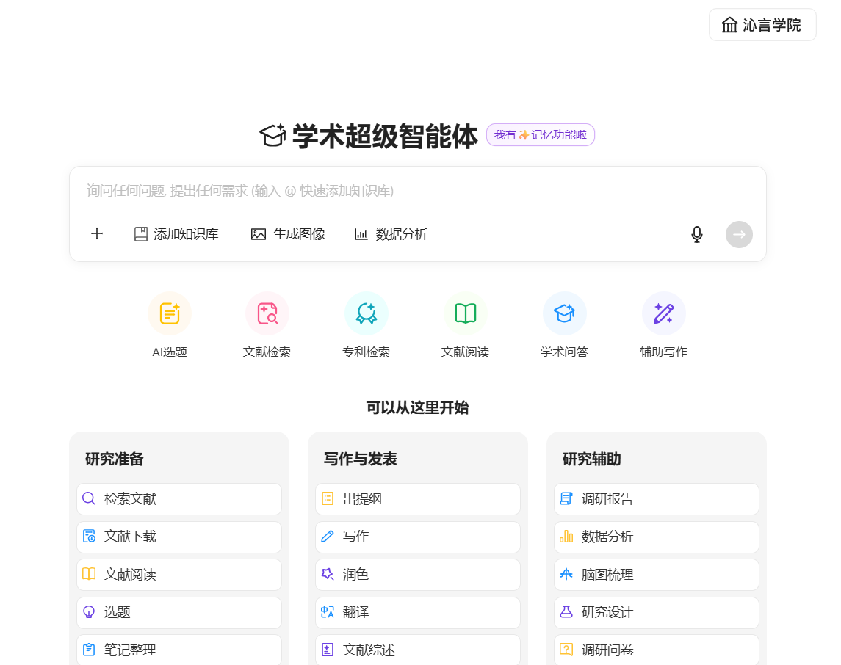Viewport: 841px width, 665px height.
Task: Select 文献下载 under 研究准备
Action: (179, 537)
